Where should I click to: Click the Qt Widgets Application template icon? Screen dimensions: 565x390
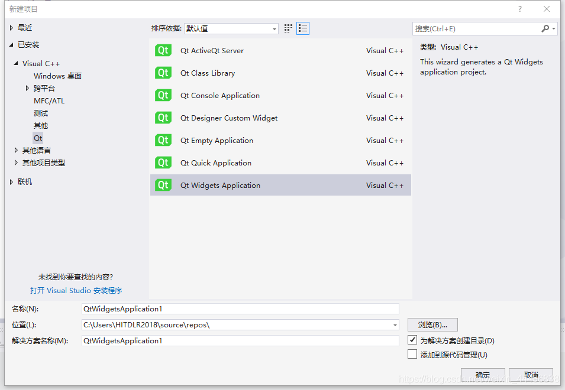(163, 185)
